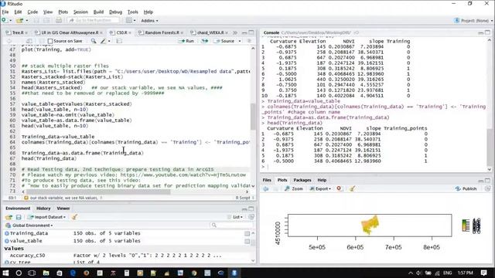This screenshot has height=278, width=495.
Task: Open the Edge browser from taskbar
Action: tap(73, 273)
